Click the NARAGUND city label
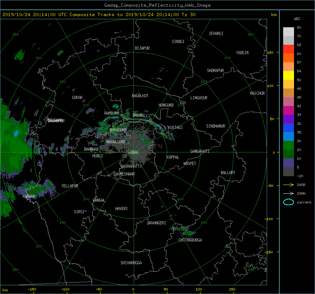Image resolution: width=315 pixels, height=294 pixels. pyautogui.click(x=118, y=130)
